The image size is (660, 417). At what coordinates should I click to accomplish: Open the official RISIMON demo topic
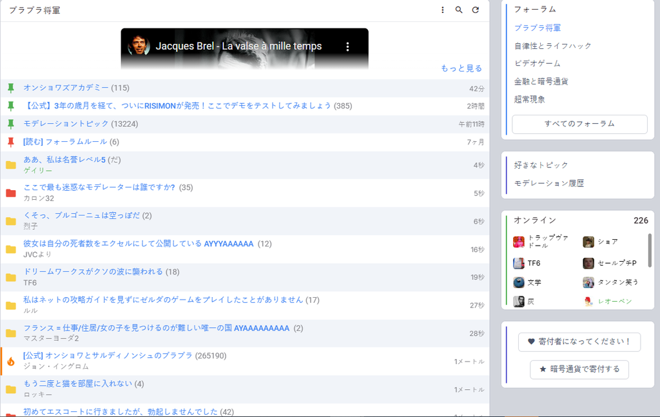(177, 106)
